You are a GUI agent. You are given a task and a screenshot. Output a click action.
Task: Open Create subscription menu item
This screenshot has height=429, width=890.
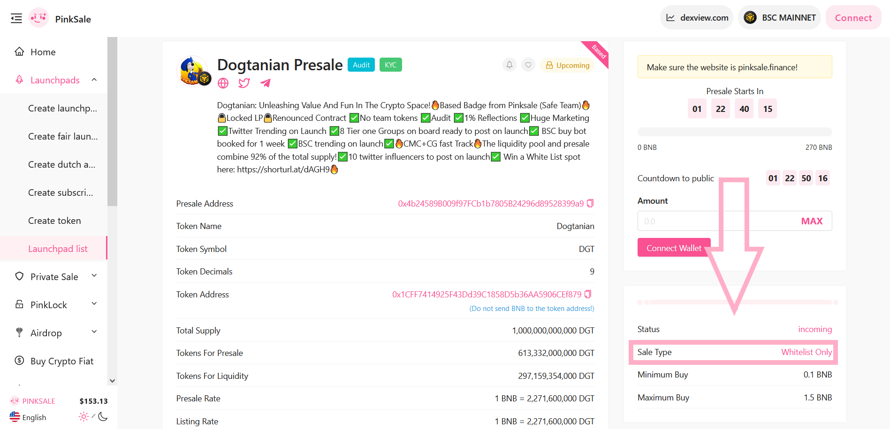click(61, 192)
